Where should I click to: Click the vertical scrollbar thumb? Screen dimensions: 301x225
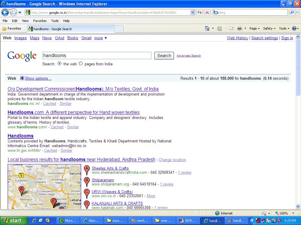pos(298,67)
